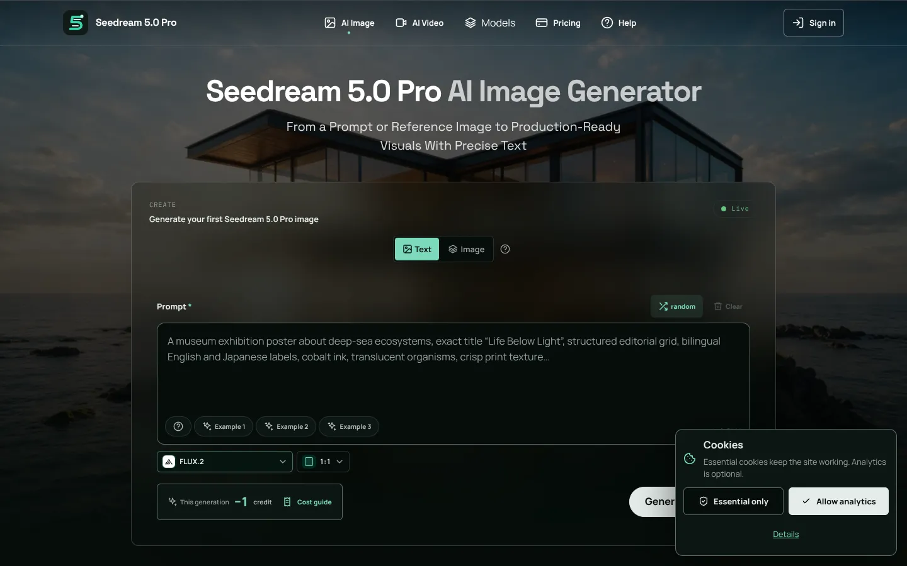Open the FLUX.2 model dropdown
Viewport: 907px width, 566px height.
point(225,462)
